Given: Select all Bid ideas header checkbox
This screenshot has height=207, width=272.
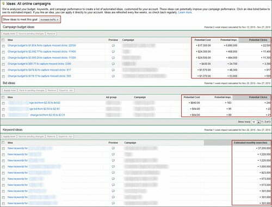Looking at the screenshot, I should tap(3, 97).
